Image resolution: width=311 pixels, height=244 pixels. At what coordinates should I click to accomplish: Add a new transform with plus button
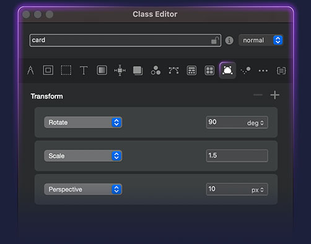pos(275,95)
